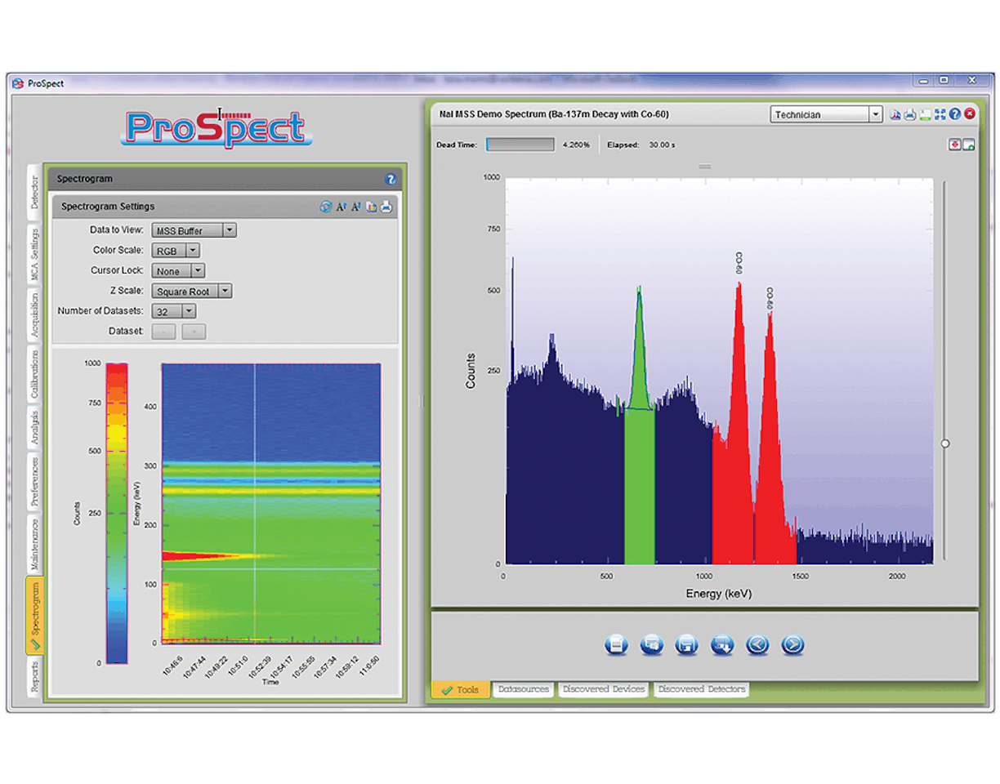Click the forward navigation arrow button
The width and height of the screenshot is (1000, 784).
click(792, 645)
